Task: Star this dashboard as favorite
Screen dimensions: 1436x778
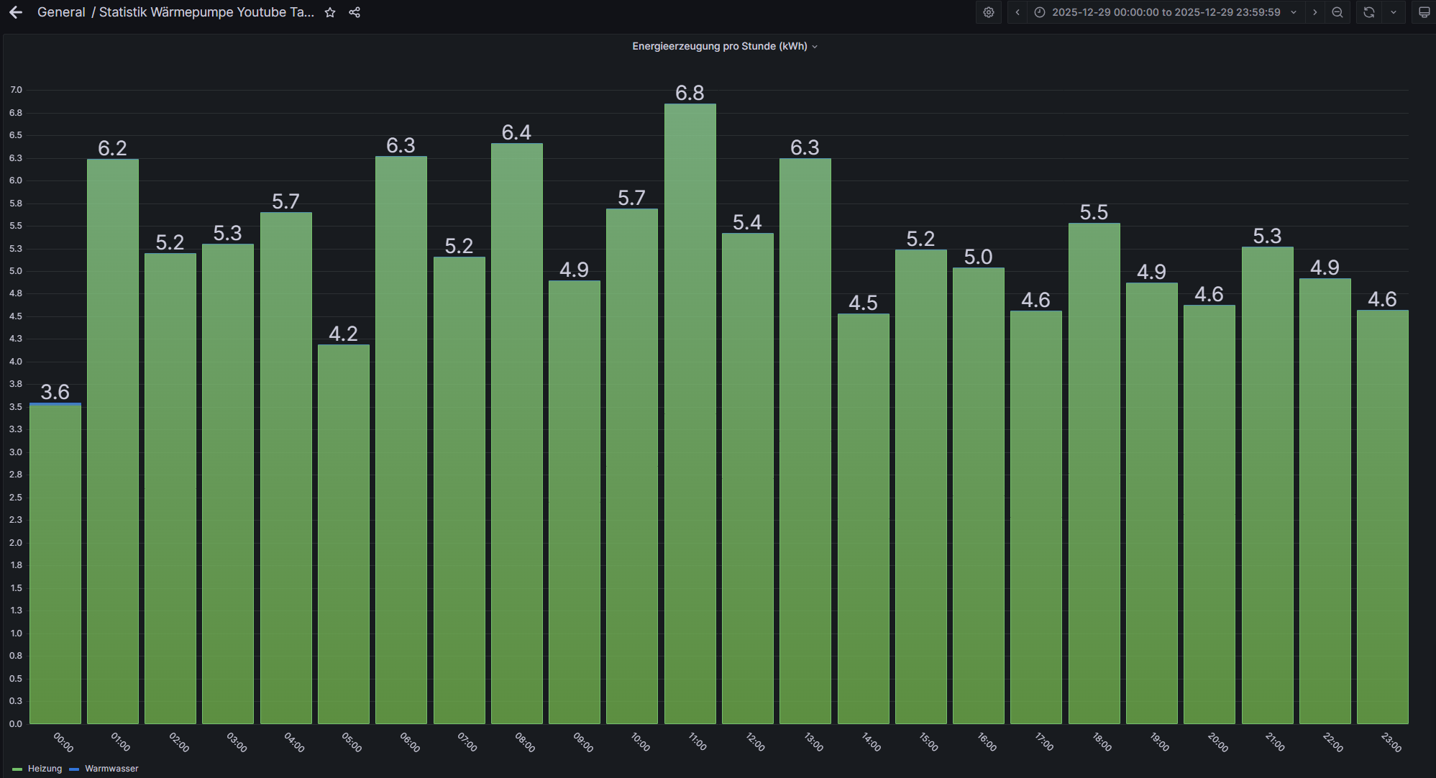Action: tap(330, 12)
